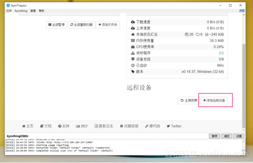Screen dimensions: 253x163
Task: Click the memory usage grid icon
Action: coord(133,41)
